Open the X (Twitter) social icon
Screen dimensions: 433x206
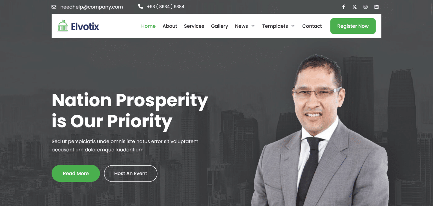pos(354,7)
